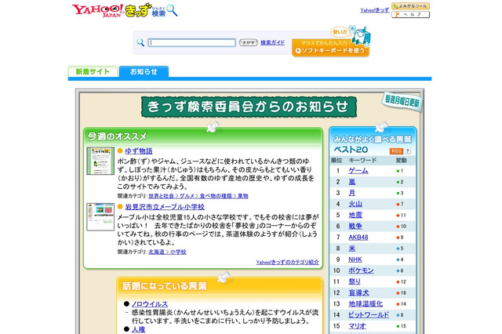502x334 pixels.
Task: Click the Yahoo! JAPAN Kids logo
Action: pos(125,10)
